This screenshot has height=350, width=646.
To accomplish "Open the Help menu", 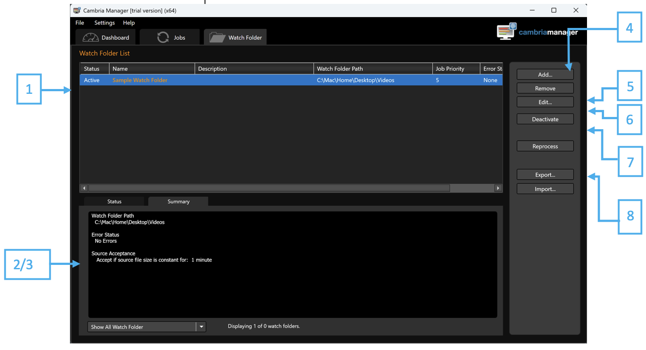I will (130, 23).
